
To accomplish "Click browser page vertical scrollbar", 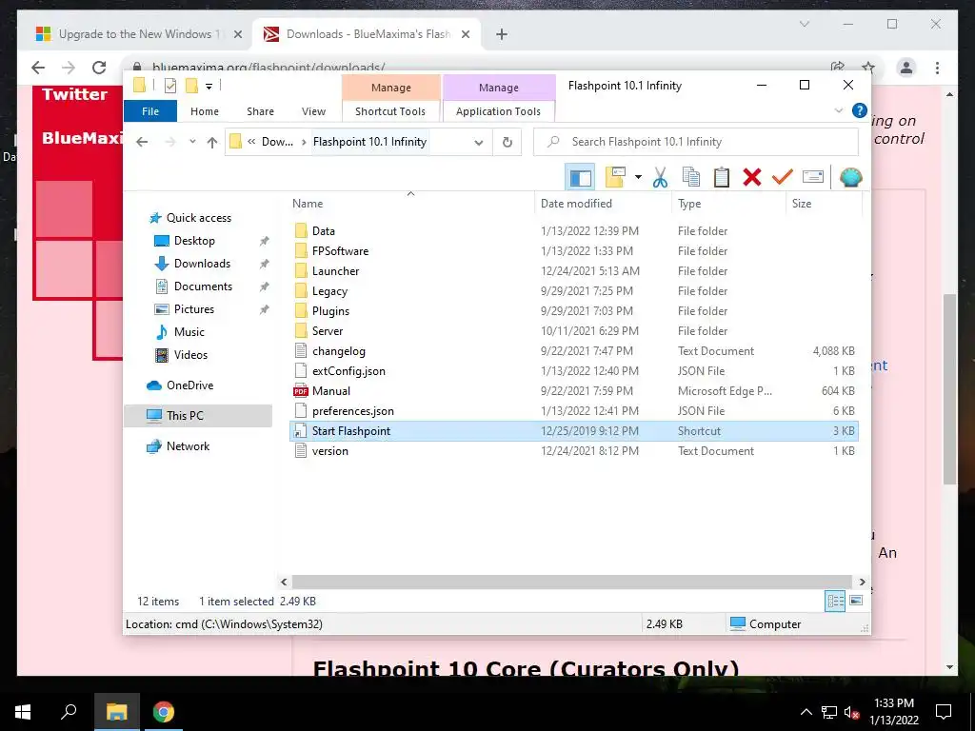I will (949, 389).
